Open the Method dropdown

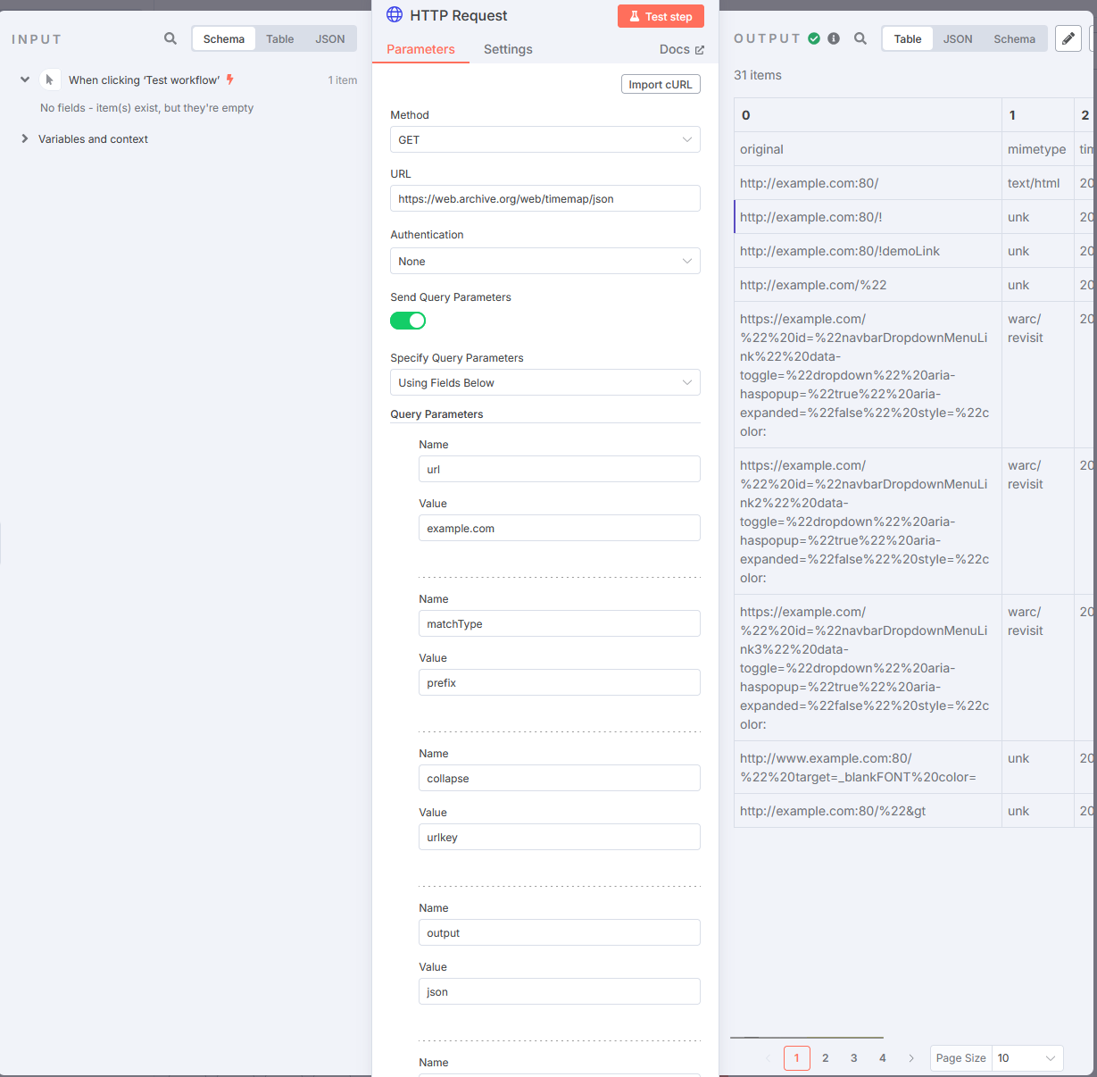pos(544,139)
